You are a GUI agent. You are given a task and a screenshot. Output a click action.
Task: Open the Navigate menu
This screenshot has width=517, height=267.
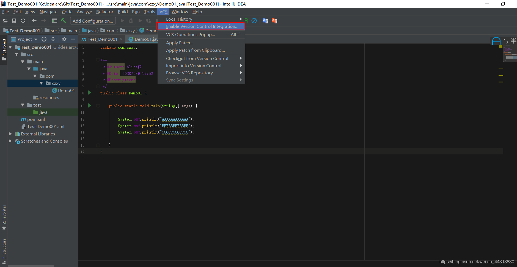48,12
